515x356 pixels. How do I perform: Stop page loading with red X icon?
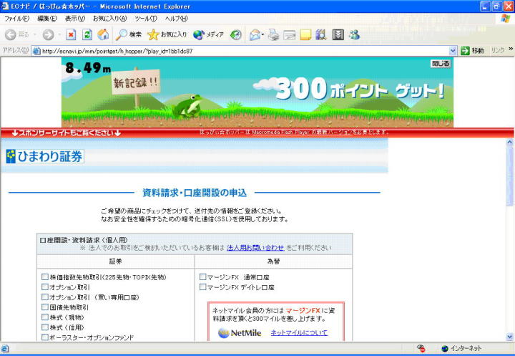[71, 34]
